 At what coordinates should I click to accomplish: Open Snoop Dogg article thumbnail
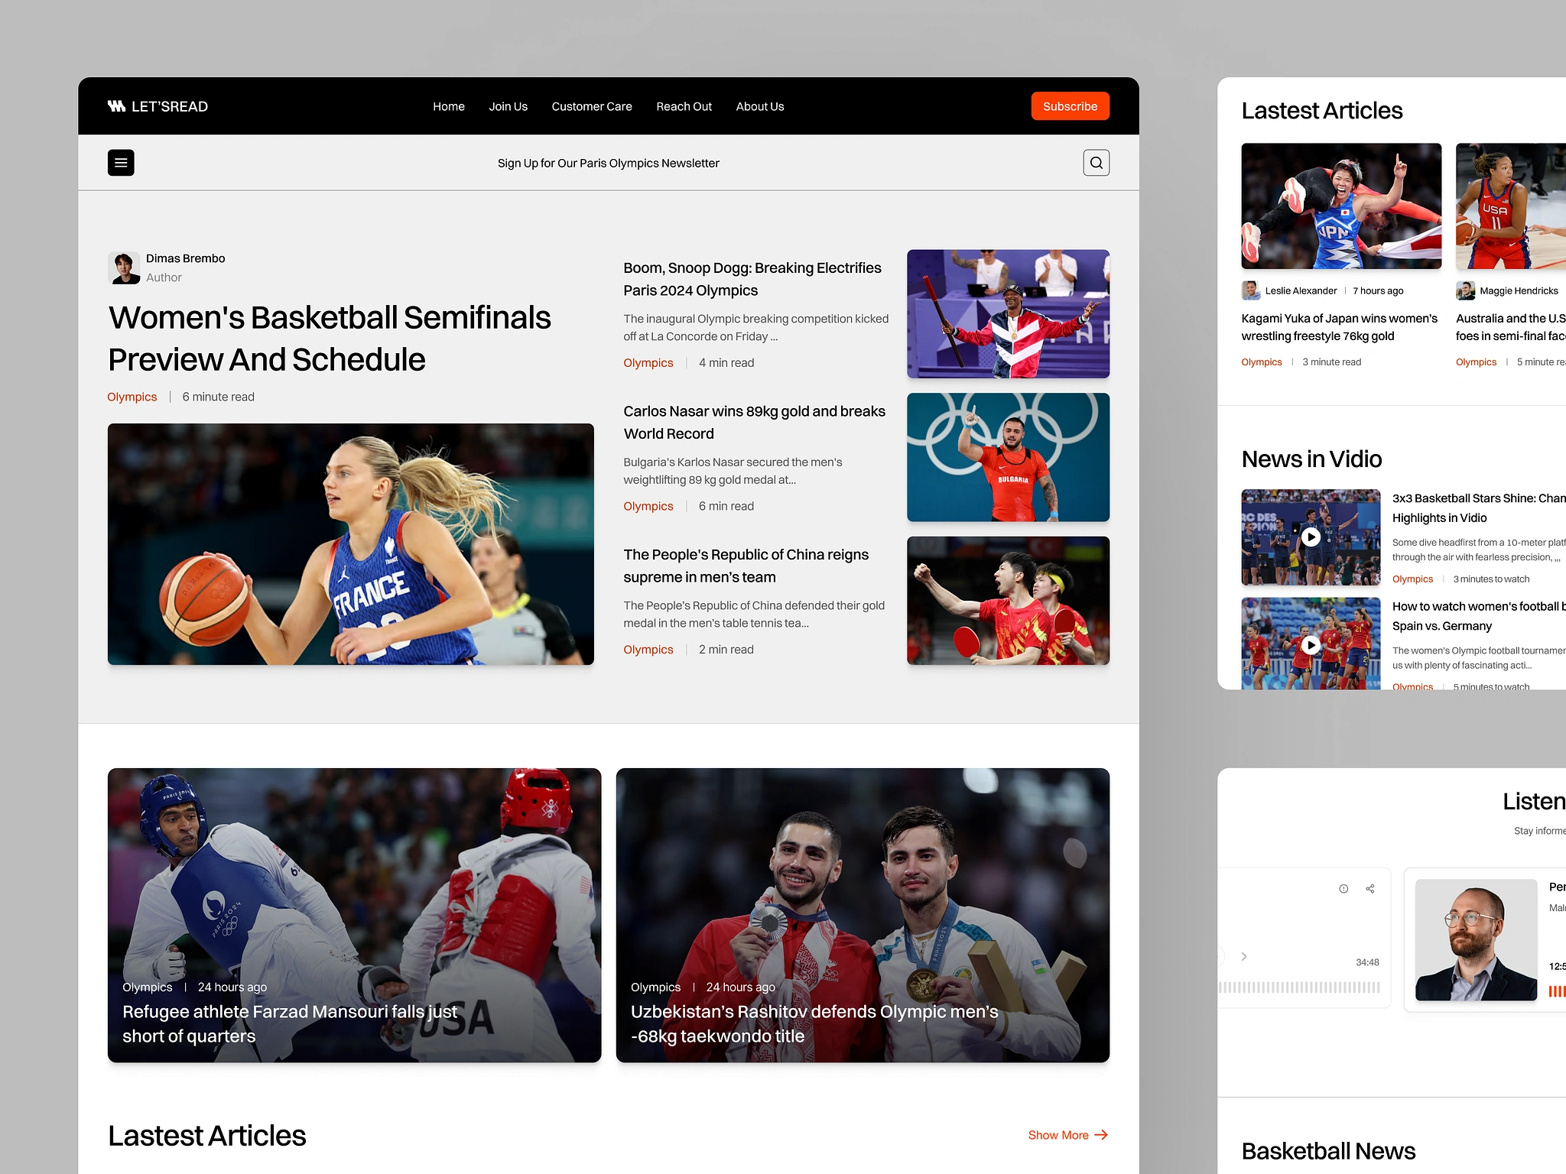[1008, 314]
